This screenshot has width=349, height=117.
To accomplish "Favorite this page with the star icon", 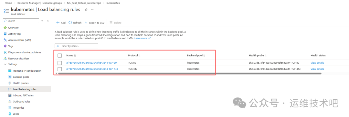I will pos(86,10).
